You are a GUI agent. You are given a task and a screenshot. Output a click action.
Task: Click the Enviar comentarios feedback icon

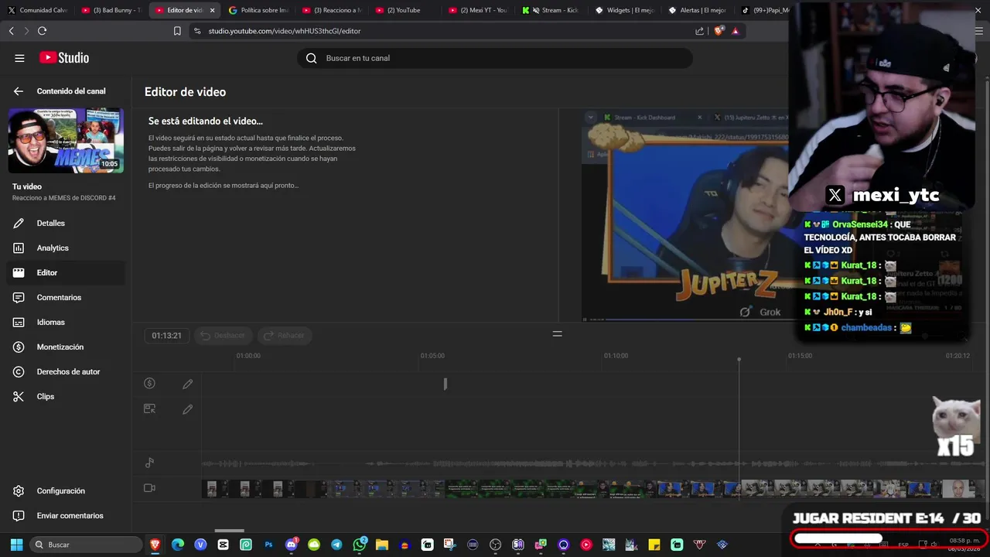click(x=19, y=515)
